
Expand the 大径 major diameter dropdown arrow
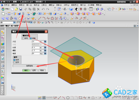pyautogui.click(x=45, y=42)
